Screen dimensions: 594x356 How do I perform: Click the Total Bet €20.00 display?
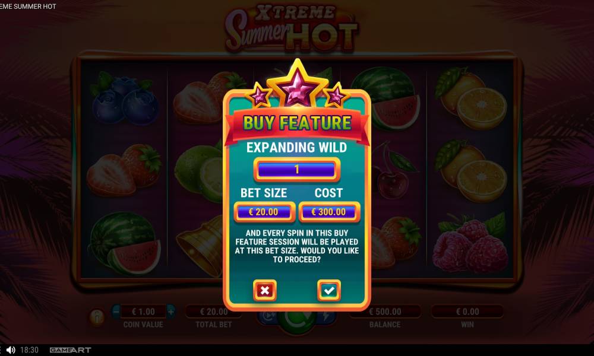click(x=214, y=311)
